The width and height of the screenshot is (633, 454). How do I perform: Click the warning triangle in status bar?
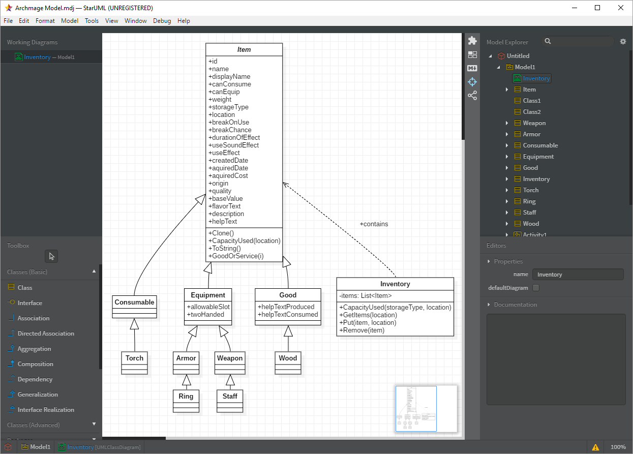[x=595, y=447]
